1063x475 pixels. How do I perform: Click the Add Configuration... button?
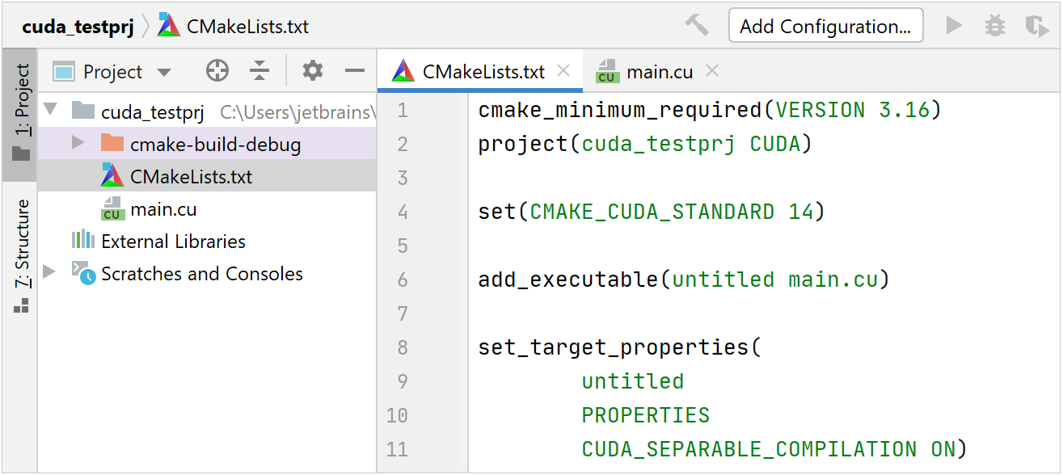click(x=825, y=25)
